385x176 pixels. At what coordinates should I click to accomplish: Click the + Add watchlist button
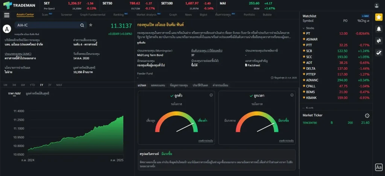[365, 16]
